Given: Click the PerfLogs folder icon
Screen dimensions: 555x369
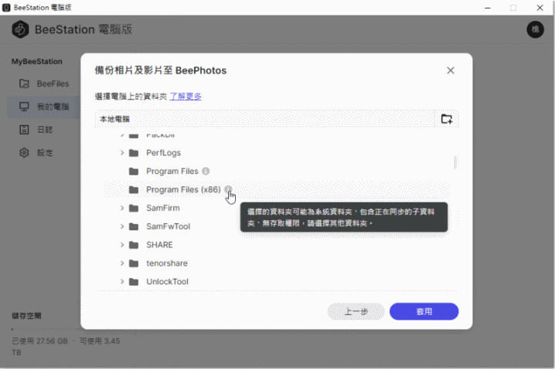Looking at the screenshot, I should (133, 153).
